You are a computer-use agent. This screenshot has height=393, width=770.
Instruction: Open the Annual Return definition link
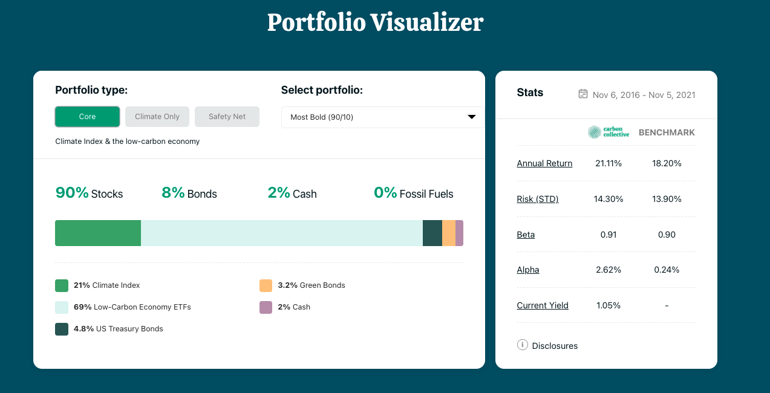pos(544,163)
